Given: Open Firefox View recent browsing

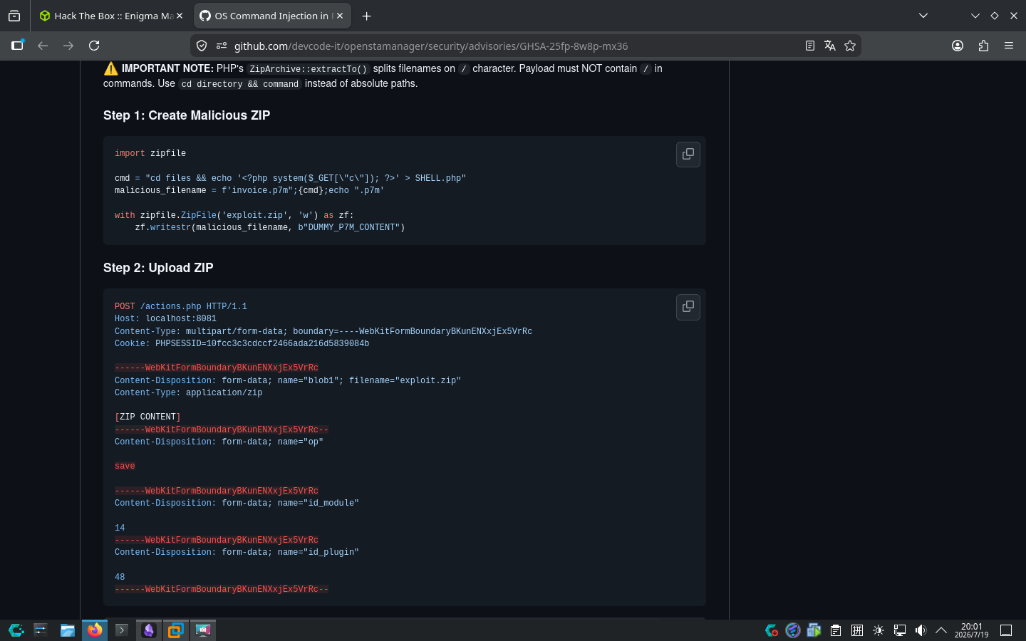Looking at the screenshot, I should [x=14, y=16].
